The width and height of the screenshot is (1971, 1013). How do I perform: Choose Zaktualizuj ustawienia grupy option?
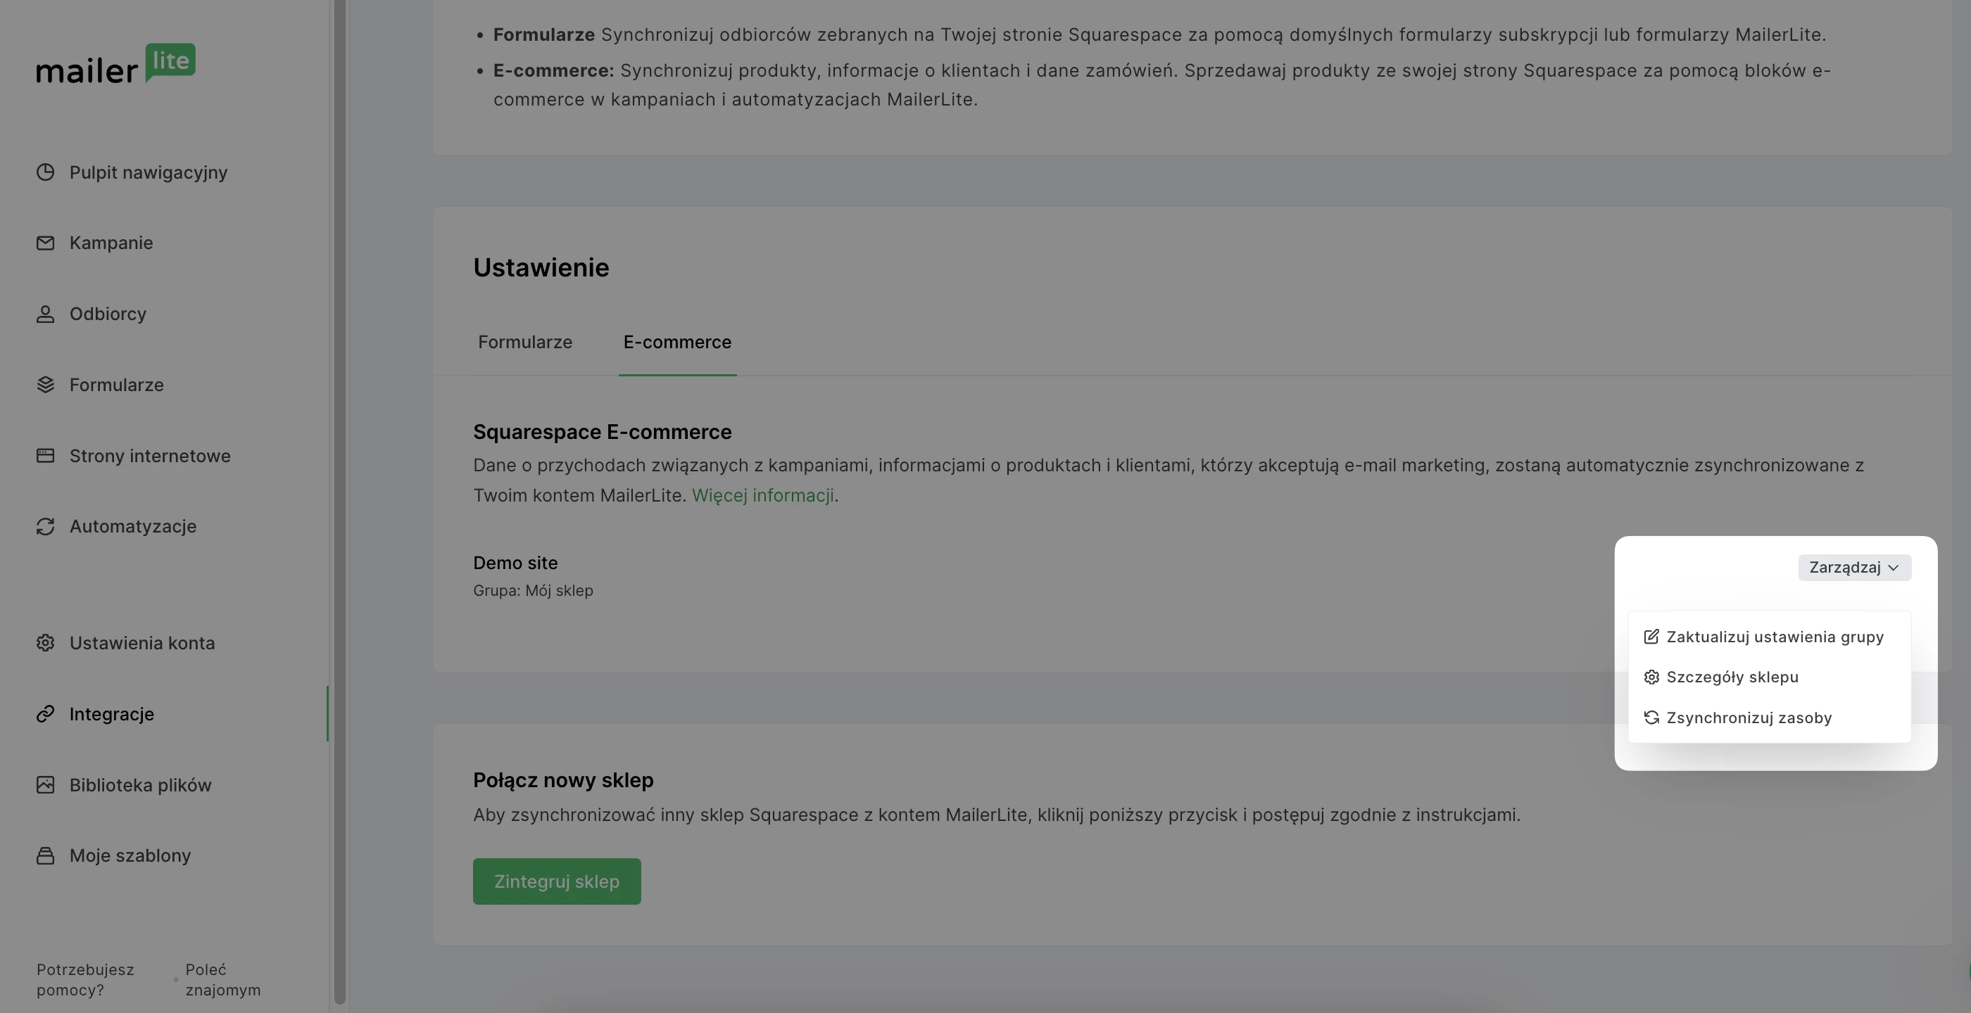(1769, 637)
